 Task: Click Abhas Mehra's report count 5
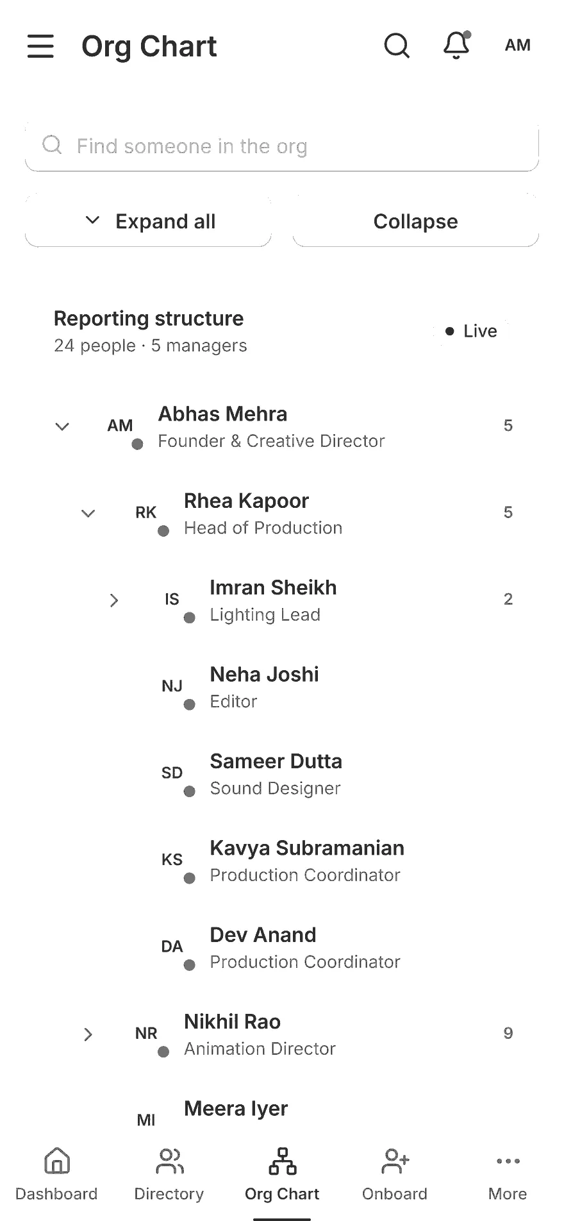pyautogui.click(x=508, y=426)
